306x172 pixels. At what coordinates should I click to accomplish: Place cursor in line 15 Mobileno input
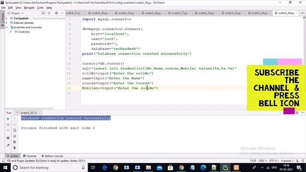tap(120, 88)
